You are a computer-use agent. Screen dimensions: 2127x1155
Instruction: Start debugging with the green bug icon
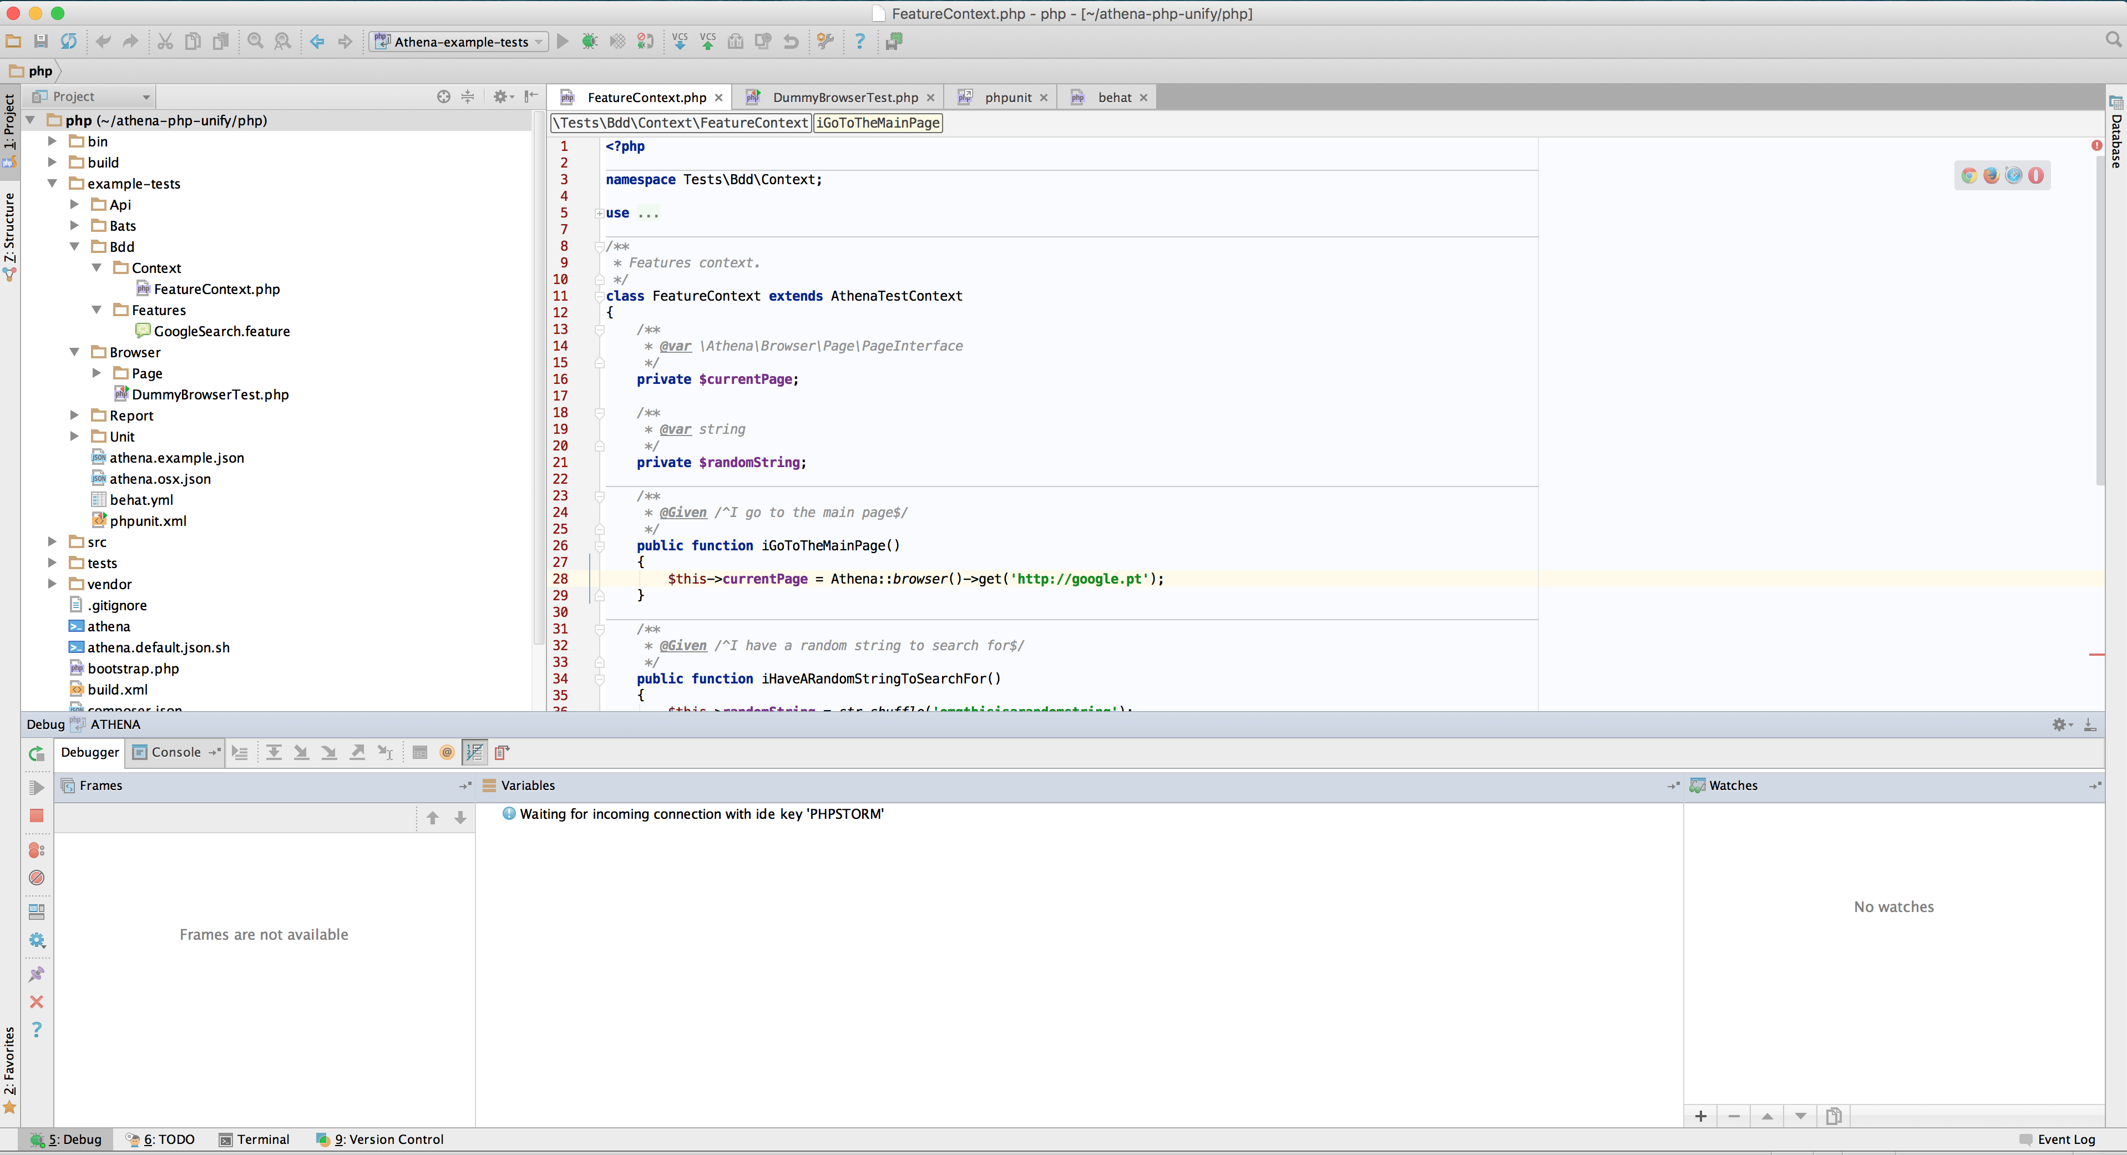pyautogui.click(x=590, y=41)
